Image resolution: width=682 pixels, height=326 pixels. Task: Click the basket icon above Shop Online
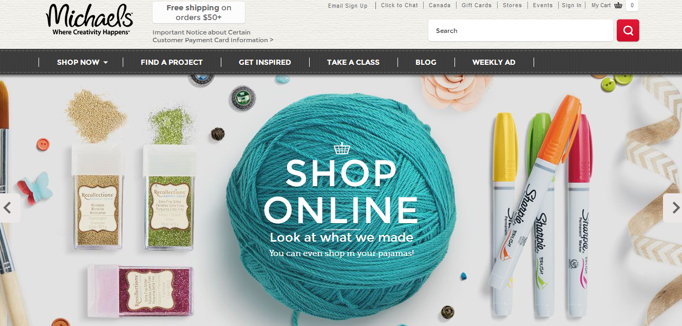tap(342, 149)
